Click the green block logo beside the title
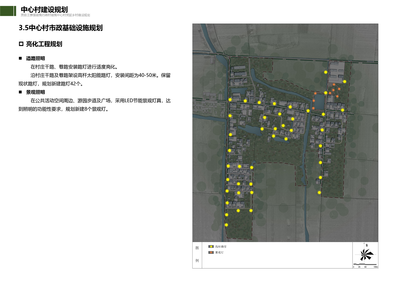Viewport: 399px width, 282px height. pos(8,11)
